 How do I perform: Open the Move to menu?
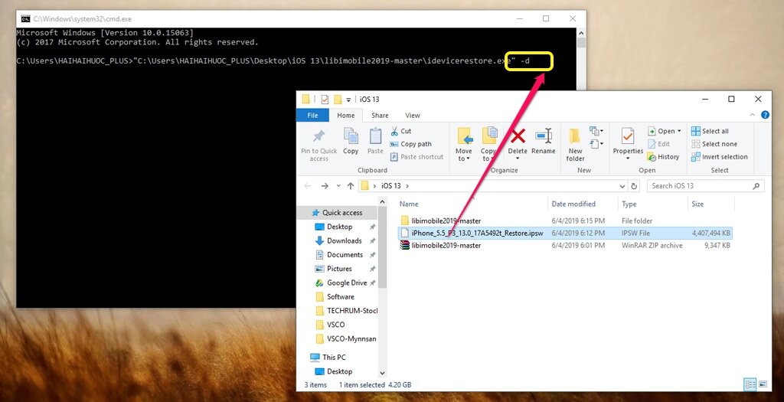[464, 145]
